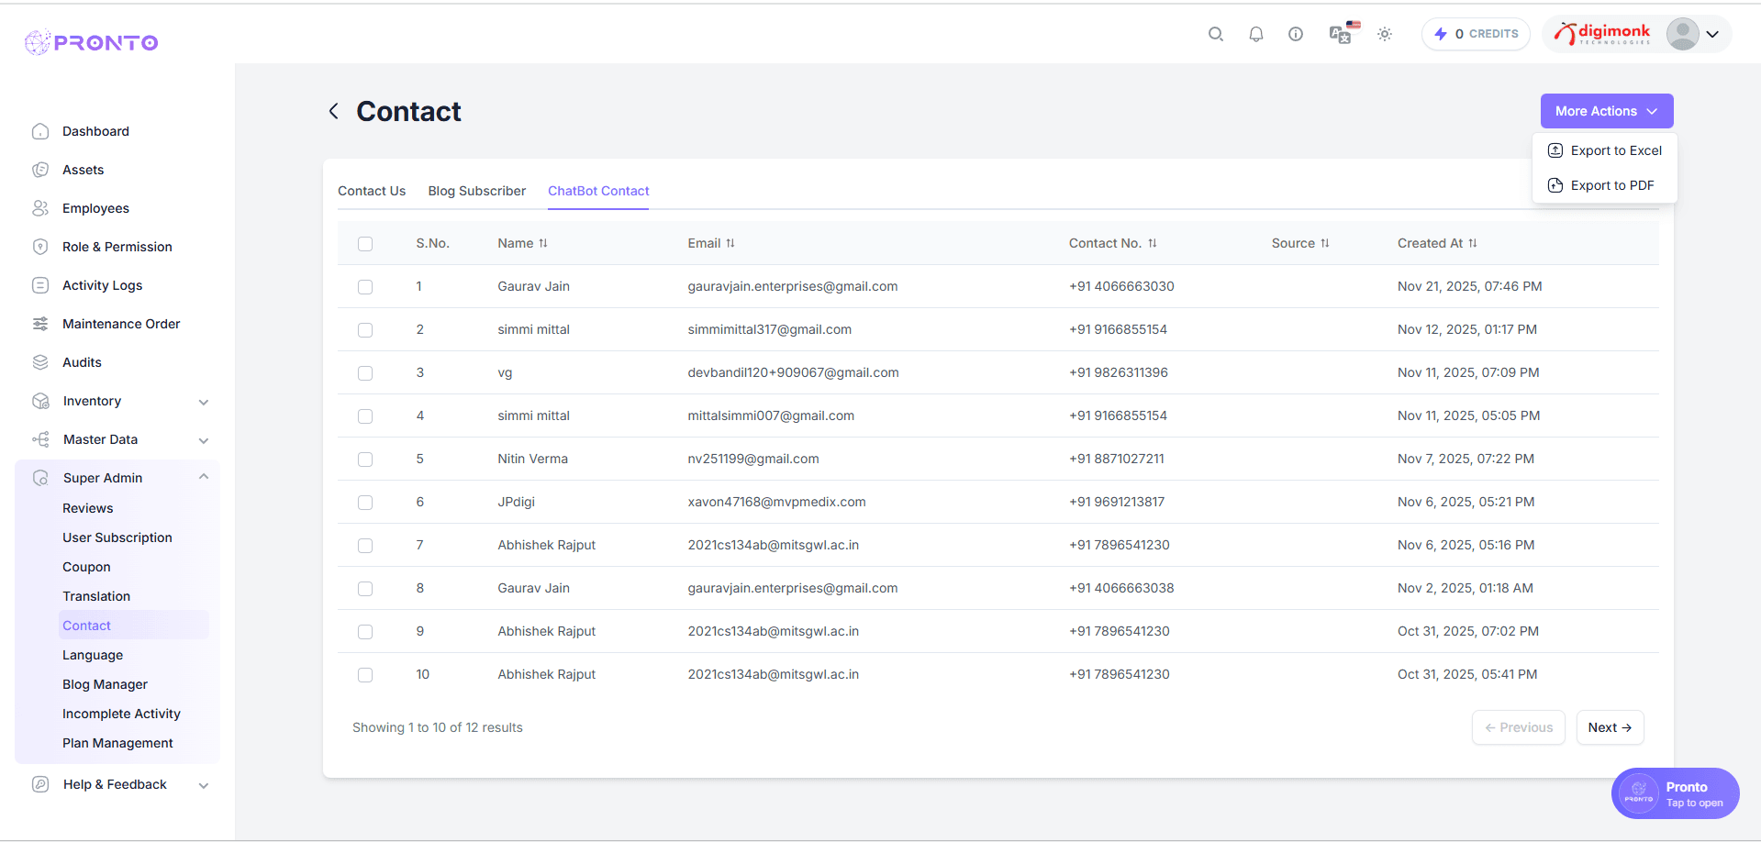Click the notification bell icon
The width and height of the screenshot is (1761, 842).
[1256, 34]
